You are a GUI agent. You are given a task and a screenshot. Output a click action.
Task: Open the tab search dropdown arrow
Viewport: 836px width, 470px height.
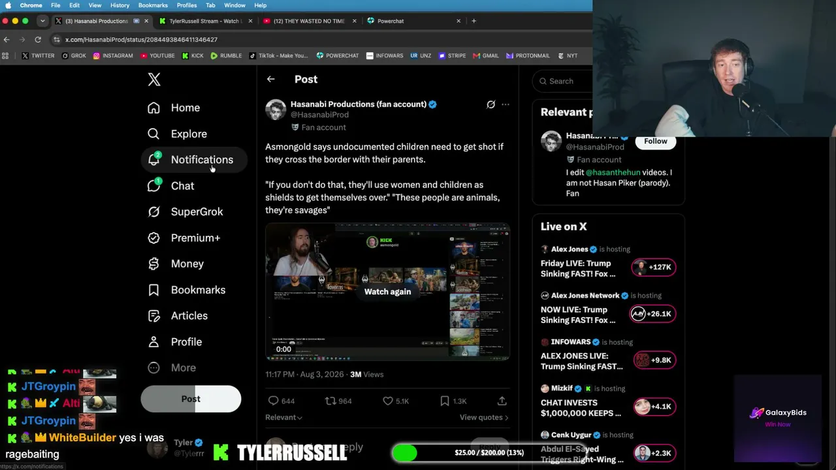coord(42,21)
